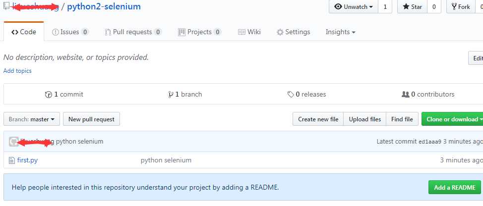This screenshot has width=483, height=206.
Task: Click Find file button
Action: pos(402,119)
